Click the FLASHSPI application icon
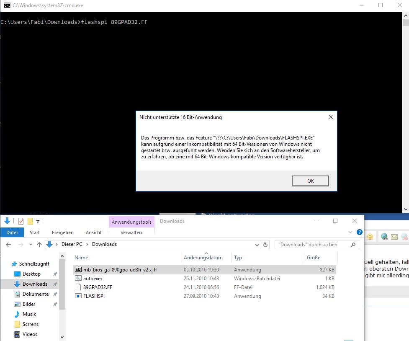The image size is (409, 341). coord(78,296)
